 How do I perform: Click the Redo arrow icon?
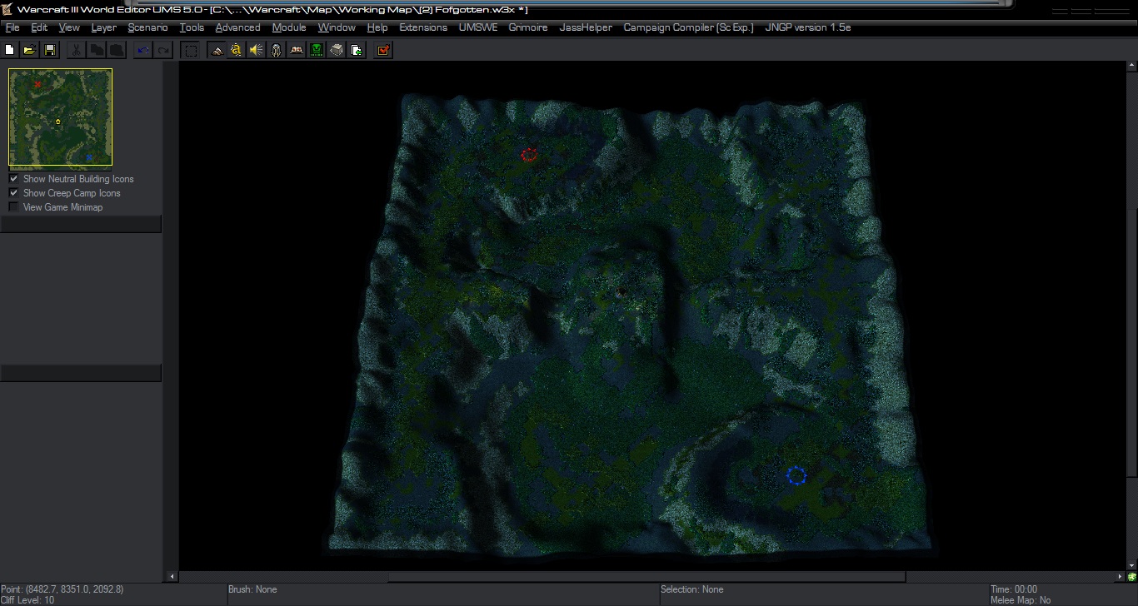[x=163, y=50]
